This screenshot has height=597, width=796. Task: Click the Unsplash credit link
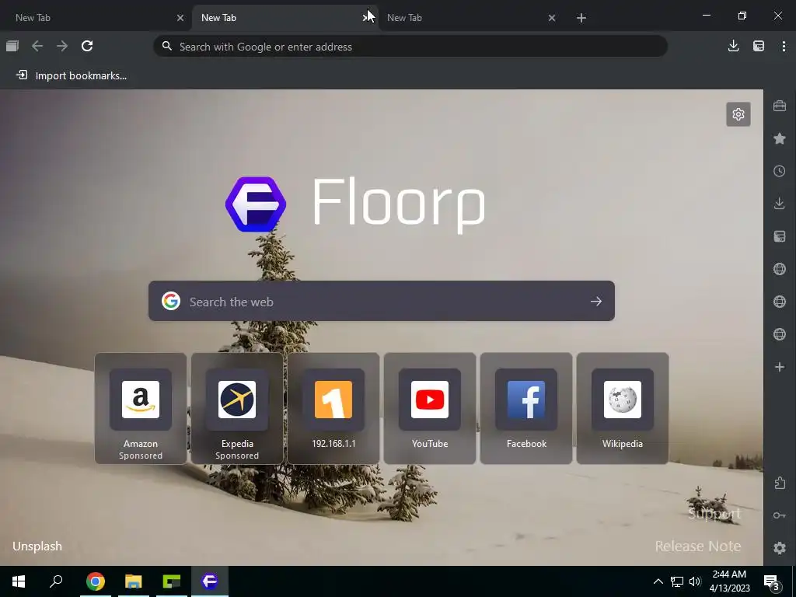[37, 546]
